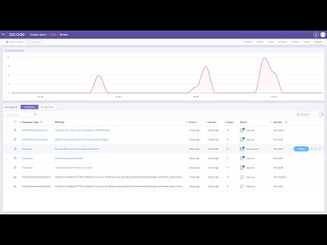Image resolution: width=327 pixels, height=245 pixels.
Task: Open the hamburger navigation menu
Action: [3, 35]
